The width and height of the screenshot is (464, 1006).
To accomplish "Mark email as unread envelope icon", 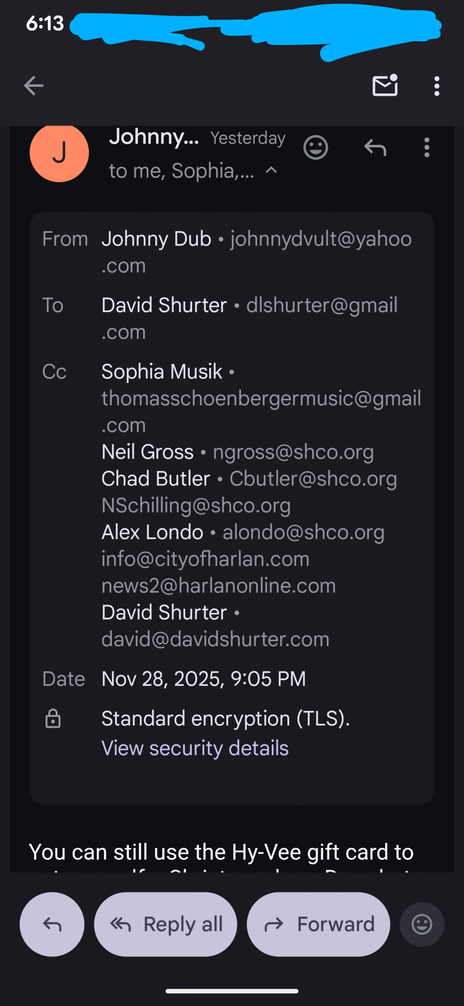I will [x=385, y=85].
